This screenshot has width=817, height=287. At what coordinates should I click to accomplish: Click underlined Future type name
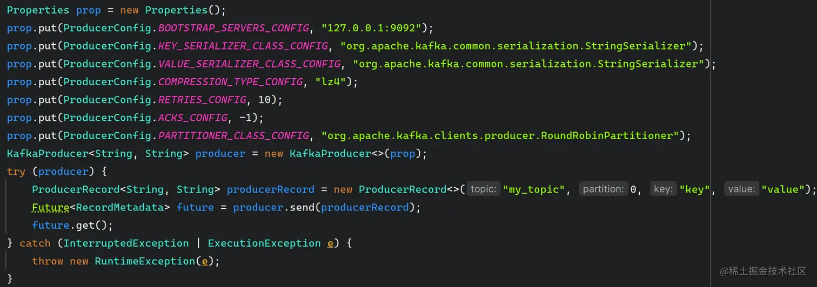click(x=51, y=207)
